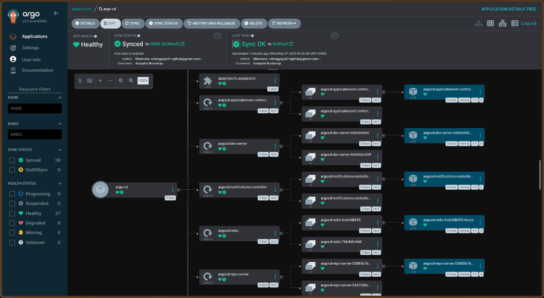Open the sync status more options ellipsis
This screenshot has width=544, height=298.
click(x=217, y=36)
